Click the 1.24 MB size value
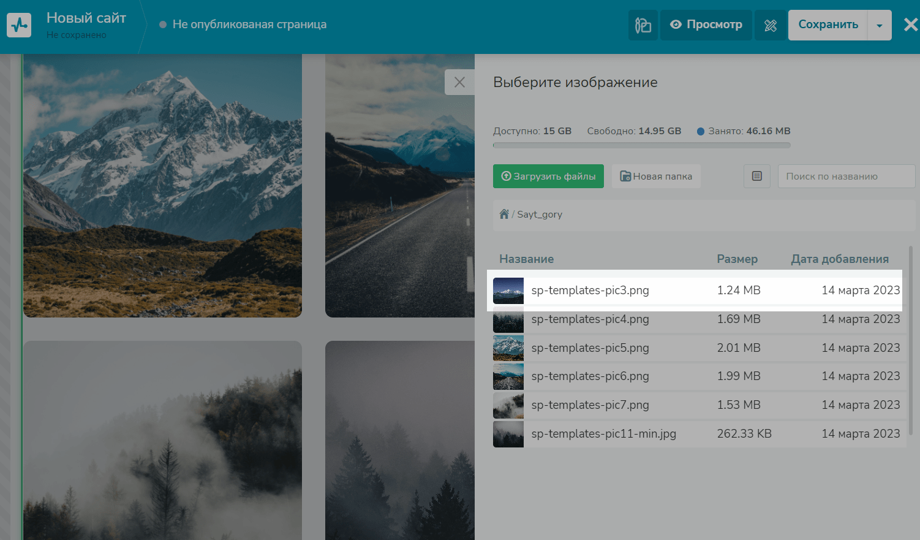This screenshot has width=920, height=540. click(x=739, y=291)
